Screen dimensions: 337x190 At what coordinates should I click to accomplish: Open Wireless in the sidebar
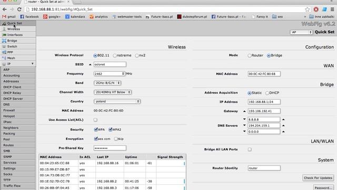click(x=18, y=29)
